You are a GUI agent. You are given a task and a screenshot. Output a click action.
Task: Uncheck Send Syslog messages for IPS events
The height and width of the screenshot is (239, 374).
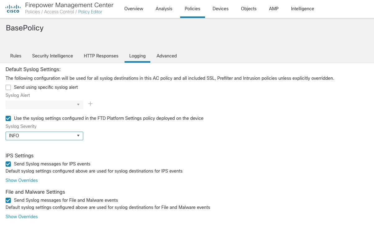pos(8,164)
